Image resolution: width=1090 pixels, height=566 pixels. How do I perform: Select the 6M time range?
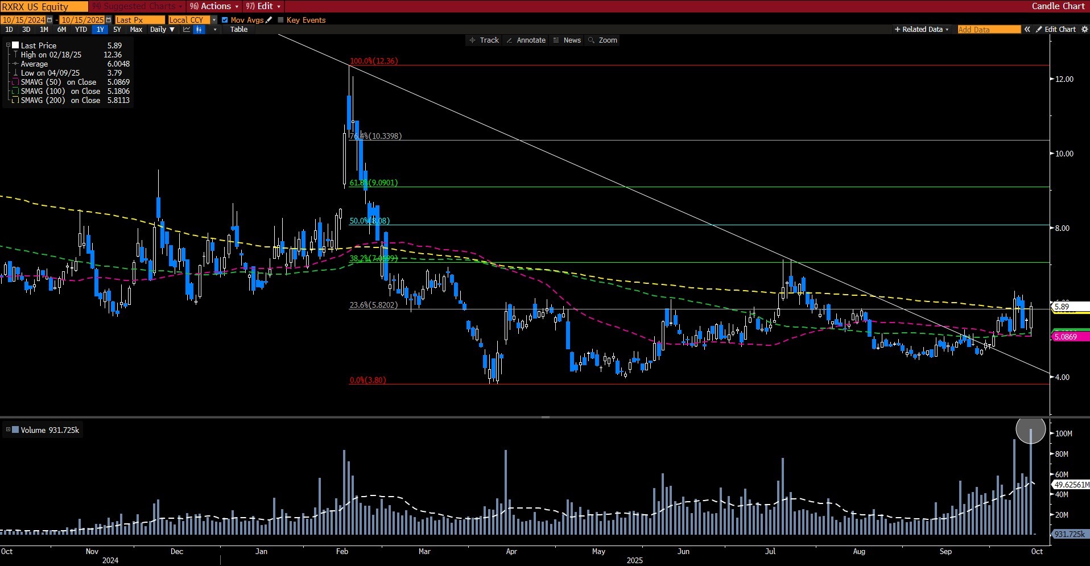click(x=61, y=30)
